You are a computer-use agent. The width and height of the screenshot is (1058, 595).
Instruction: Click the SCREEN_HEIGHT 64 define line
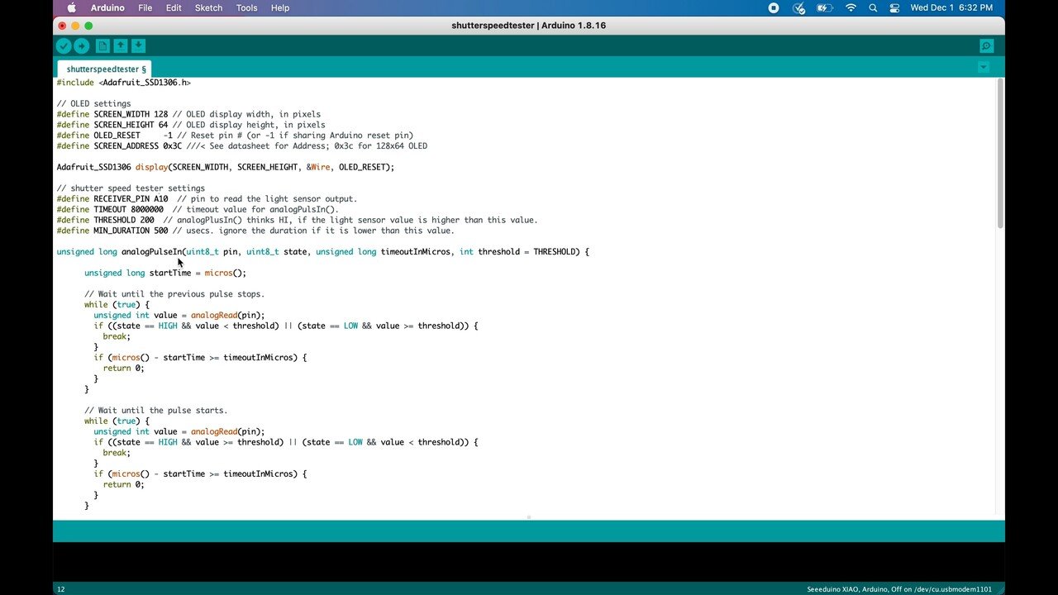click(191, 125)
